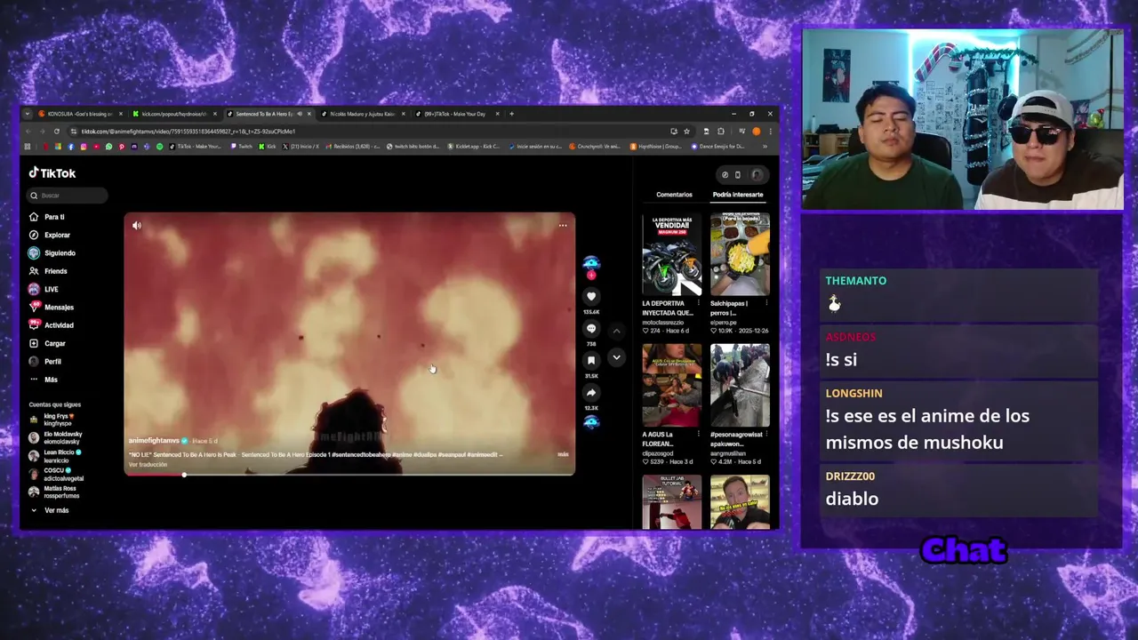1138x640 pixels.
Task: Open the Friends section
Action: pyautogui.click(x=48, y=271)
